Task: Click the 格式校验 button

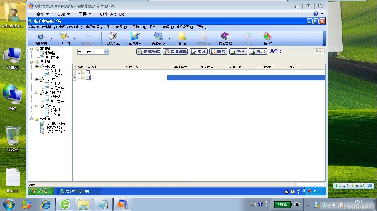Action: [x=149, y=51]
